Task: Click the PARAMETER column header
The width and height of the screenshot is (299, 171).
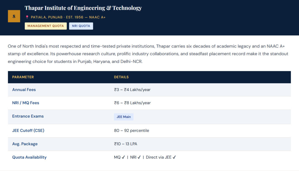Action: pyautogui.click(x=23, y=77)
